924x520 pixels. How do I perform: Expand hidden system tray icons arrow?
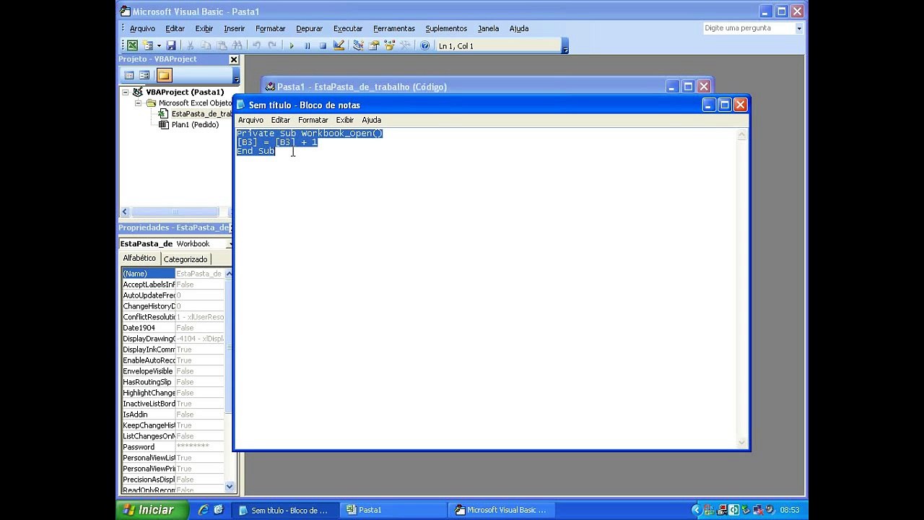pyautogui.click(x=697, y=510)
